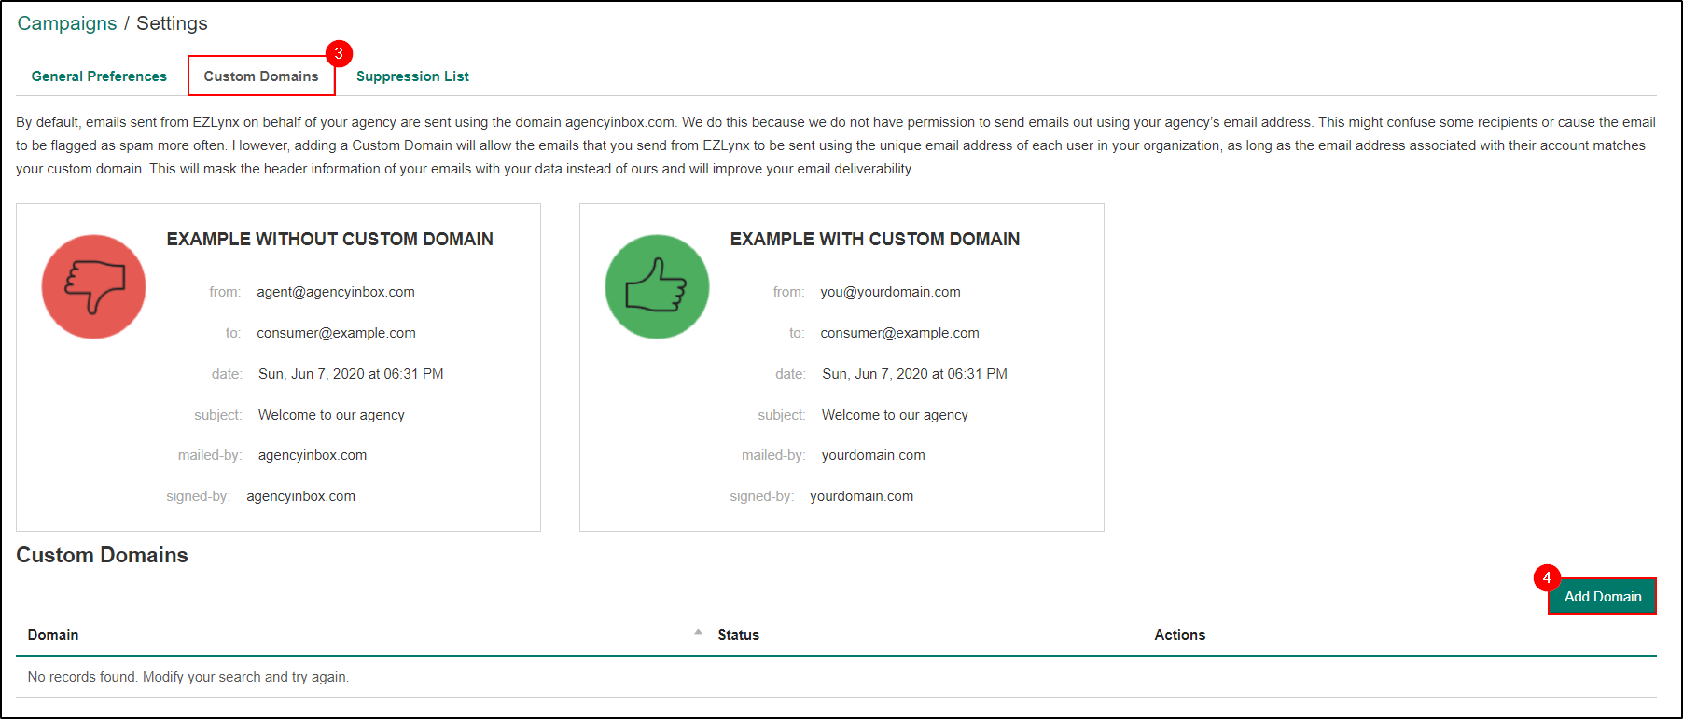Click the subject in the with-domain example
1683x719 pixels.
point(895,415)
